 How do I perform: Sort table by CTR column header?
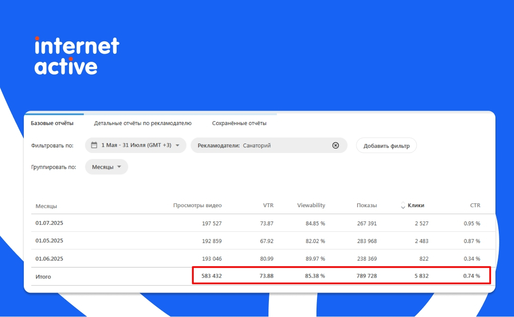(x=475, y=205)
